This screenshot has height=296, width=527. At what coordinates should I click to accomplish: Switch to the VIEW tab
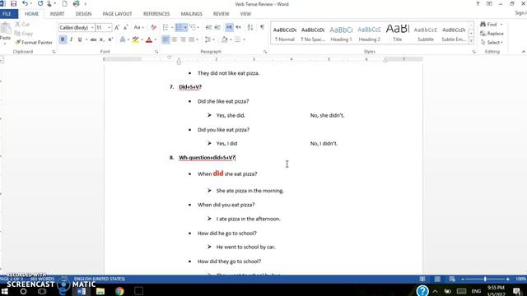245,14
